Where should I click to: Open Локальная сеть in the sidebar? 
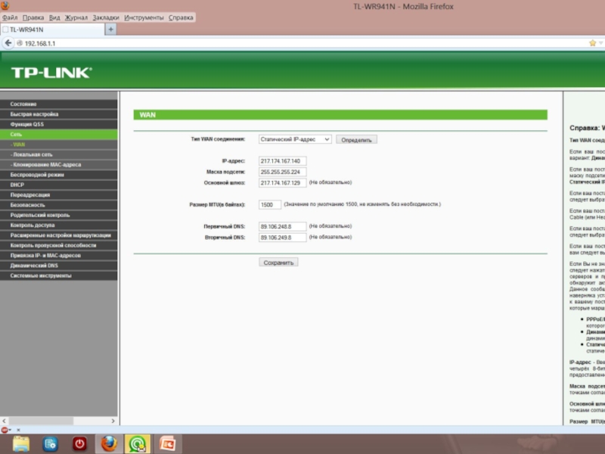tap(33, 154)
